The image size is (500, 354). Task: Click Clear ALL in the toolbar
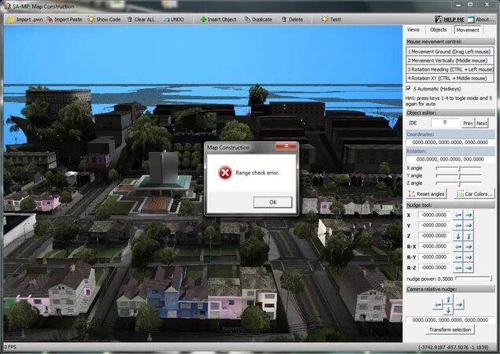coord(141,20)
